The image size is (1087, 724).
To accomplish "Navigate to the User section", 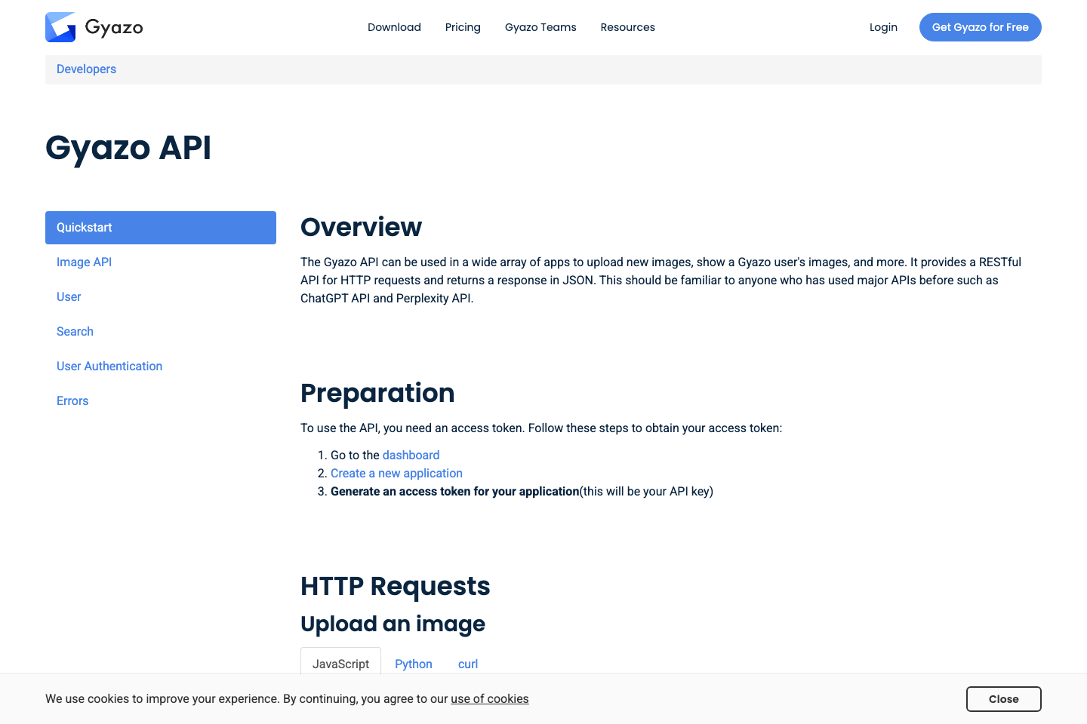I will point(69,296).
